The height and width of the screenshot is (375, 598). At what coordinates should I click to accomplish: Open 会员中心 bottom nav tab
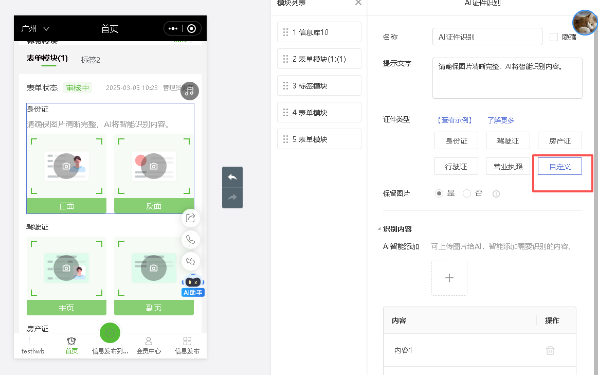(x=149, y=346)
